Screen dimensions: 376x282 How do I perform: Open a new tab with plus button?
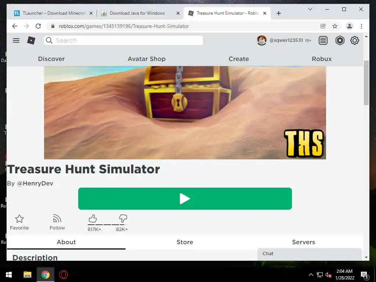278,13
